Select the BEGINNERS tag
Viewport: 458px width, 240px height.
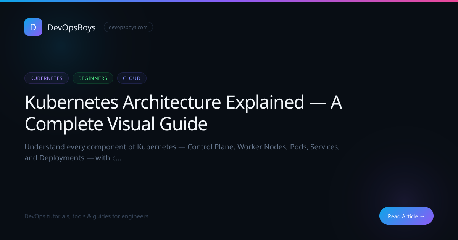[x=93, y=78]
